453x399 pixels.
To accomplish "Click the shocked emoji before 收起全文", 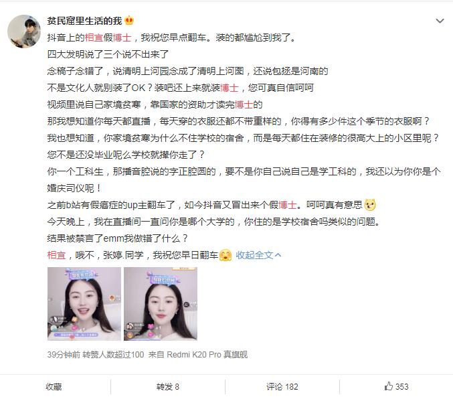I will click(225, 255).
